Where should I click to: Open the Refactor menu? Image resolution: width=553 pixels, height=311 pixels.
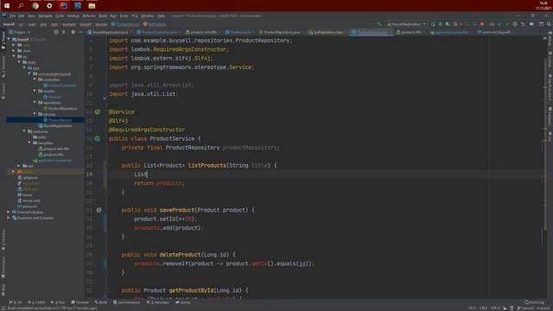point(89,16)
